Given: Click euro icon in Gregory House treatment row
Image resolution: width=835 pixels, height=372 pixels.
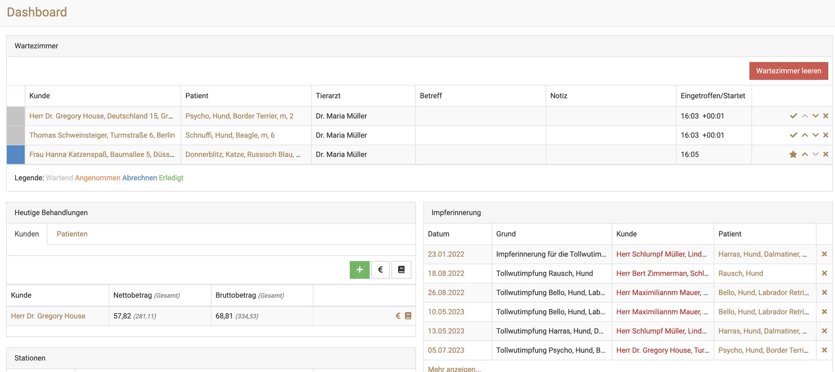Looking at the screenshot, I should [398, 316].
